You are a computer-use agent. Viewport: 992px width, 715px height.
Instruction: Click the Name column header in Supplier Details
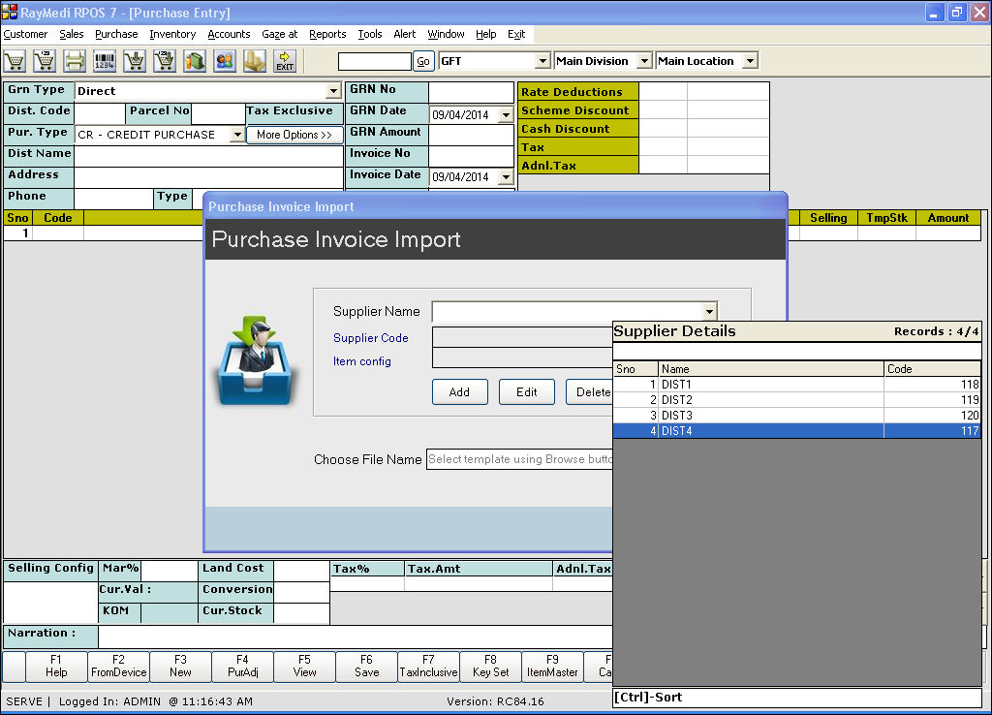point(770,369)
